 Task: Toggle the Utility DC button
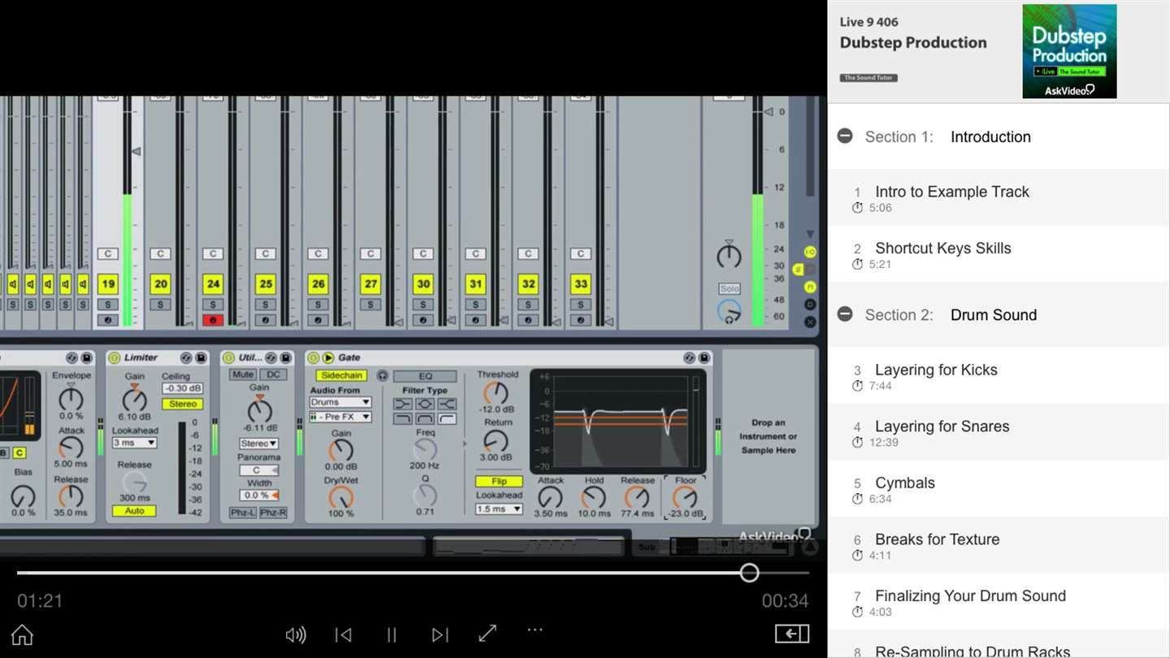[273, 374]
